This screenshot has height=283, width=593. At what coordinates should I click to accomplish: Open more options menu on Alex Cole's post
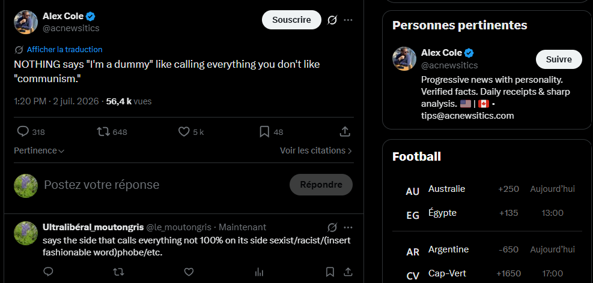click(348, 20)
